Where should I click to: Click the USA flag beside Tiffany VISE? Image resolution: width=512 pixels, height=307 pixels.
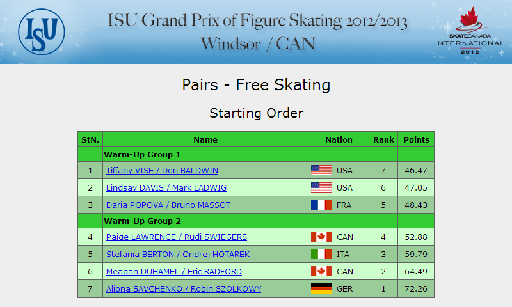[x=321, y=170]
